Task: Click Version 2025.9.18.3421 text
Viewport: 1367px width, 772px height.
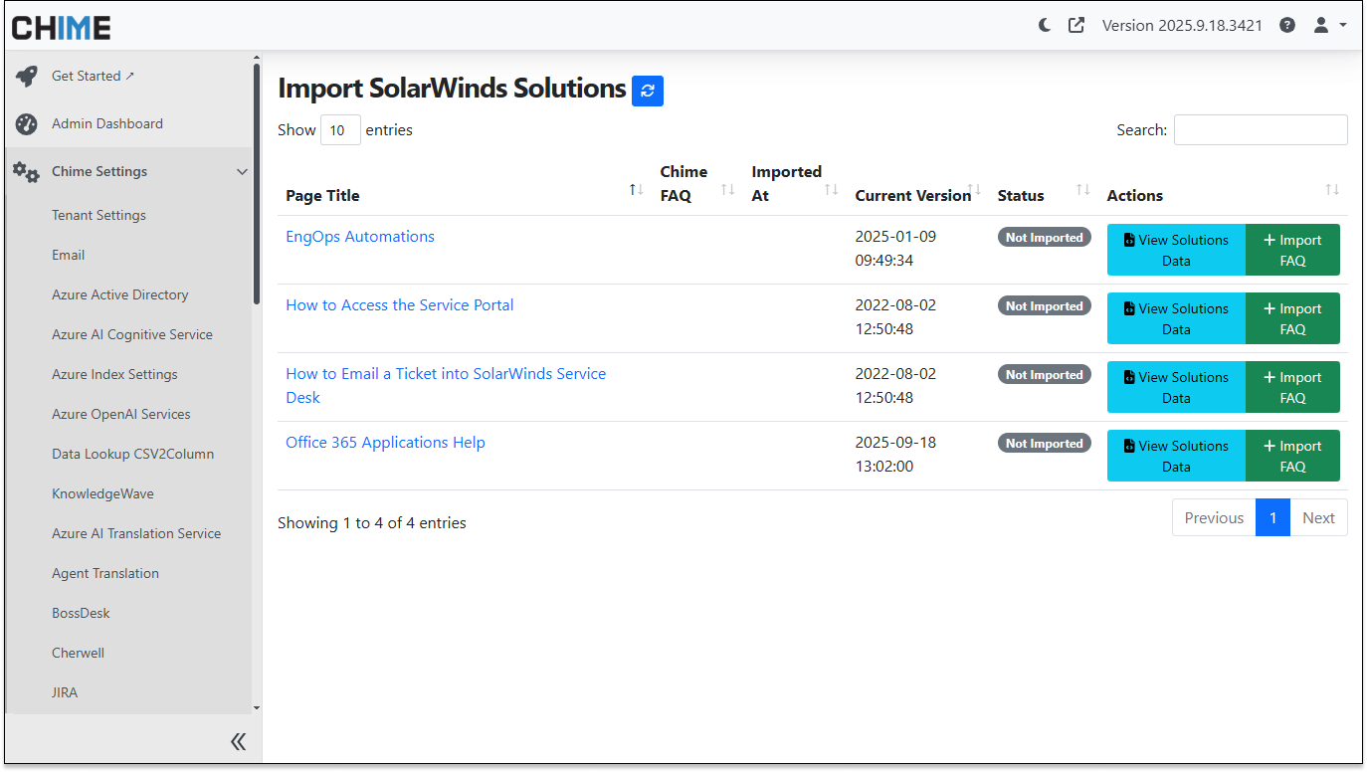Action: tap(1182, 26)
